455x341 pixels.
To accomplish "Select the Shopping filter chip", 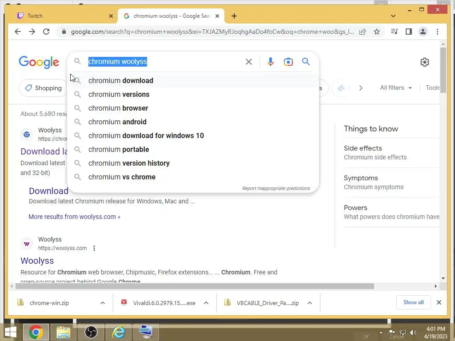I will [43, 88].
